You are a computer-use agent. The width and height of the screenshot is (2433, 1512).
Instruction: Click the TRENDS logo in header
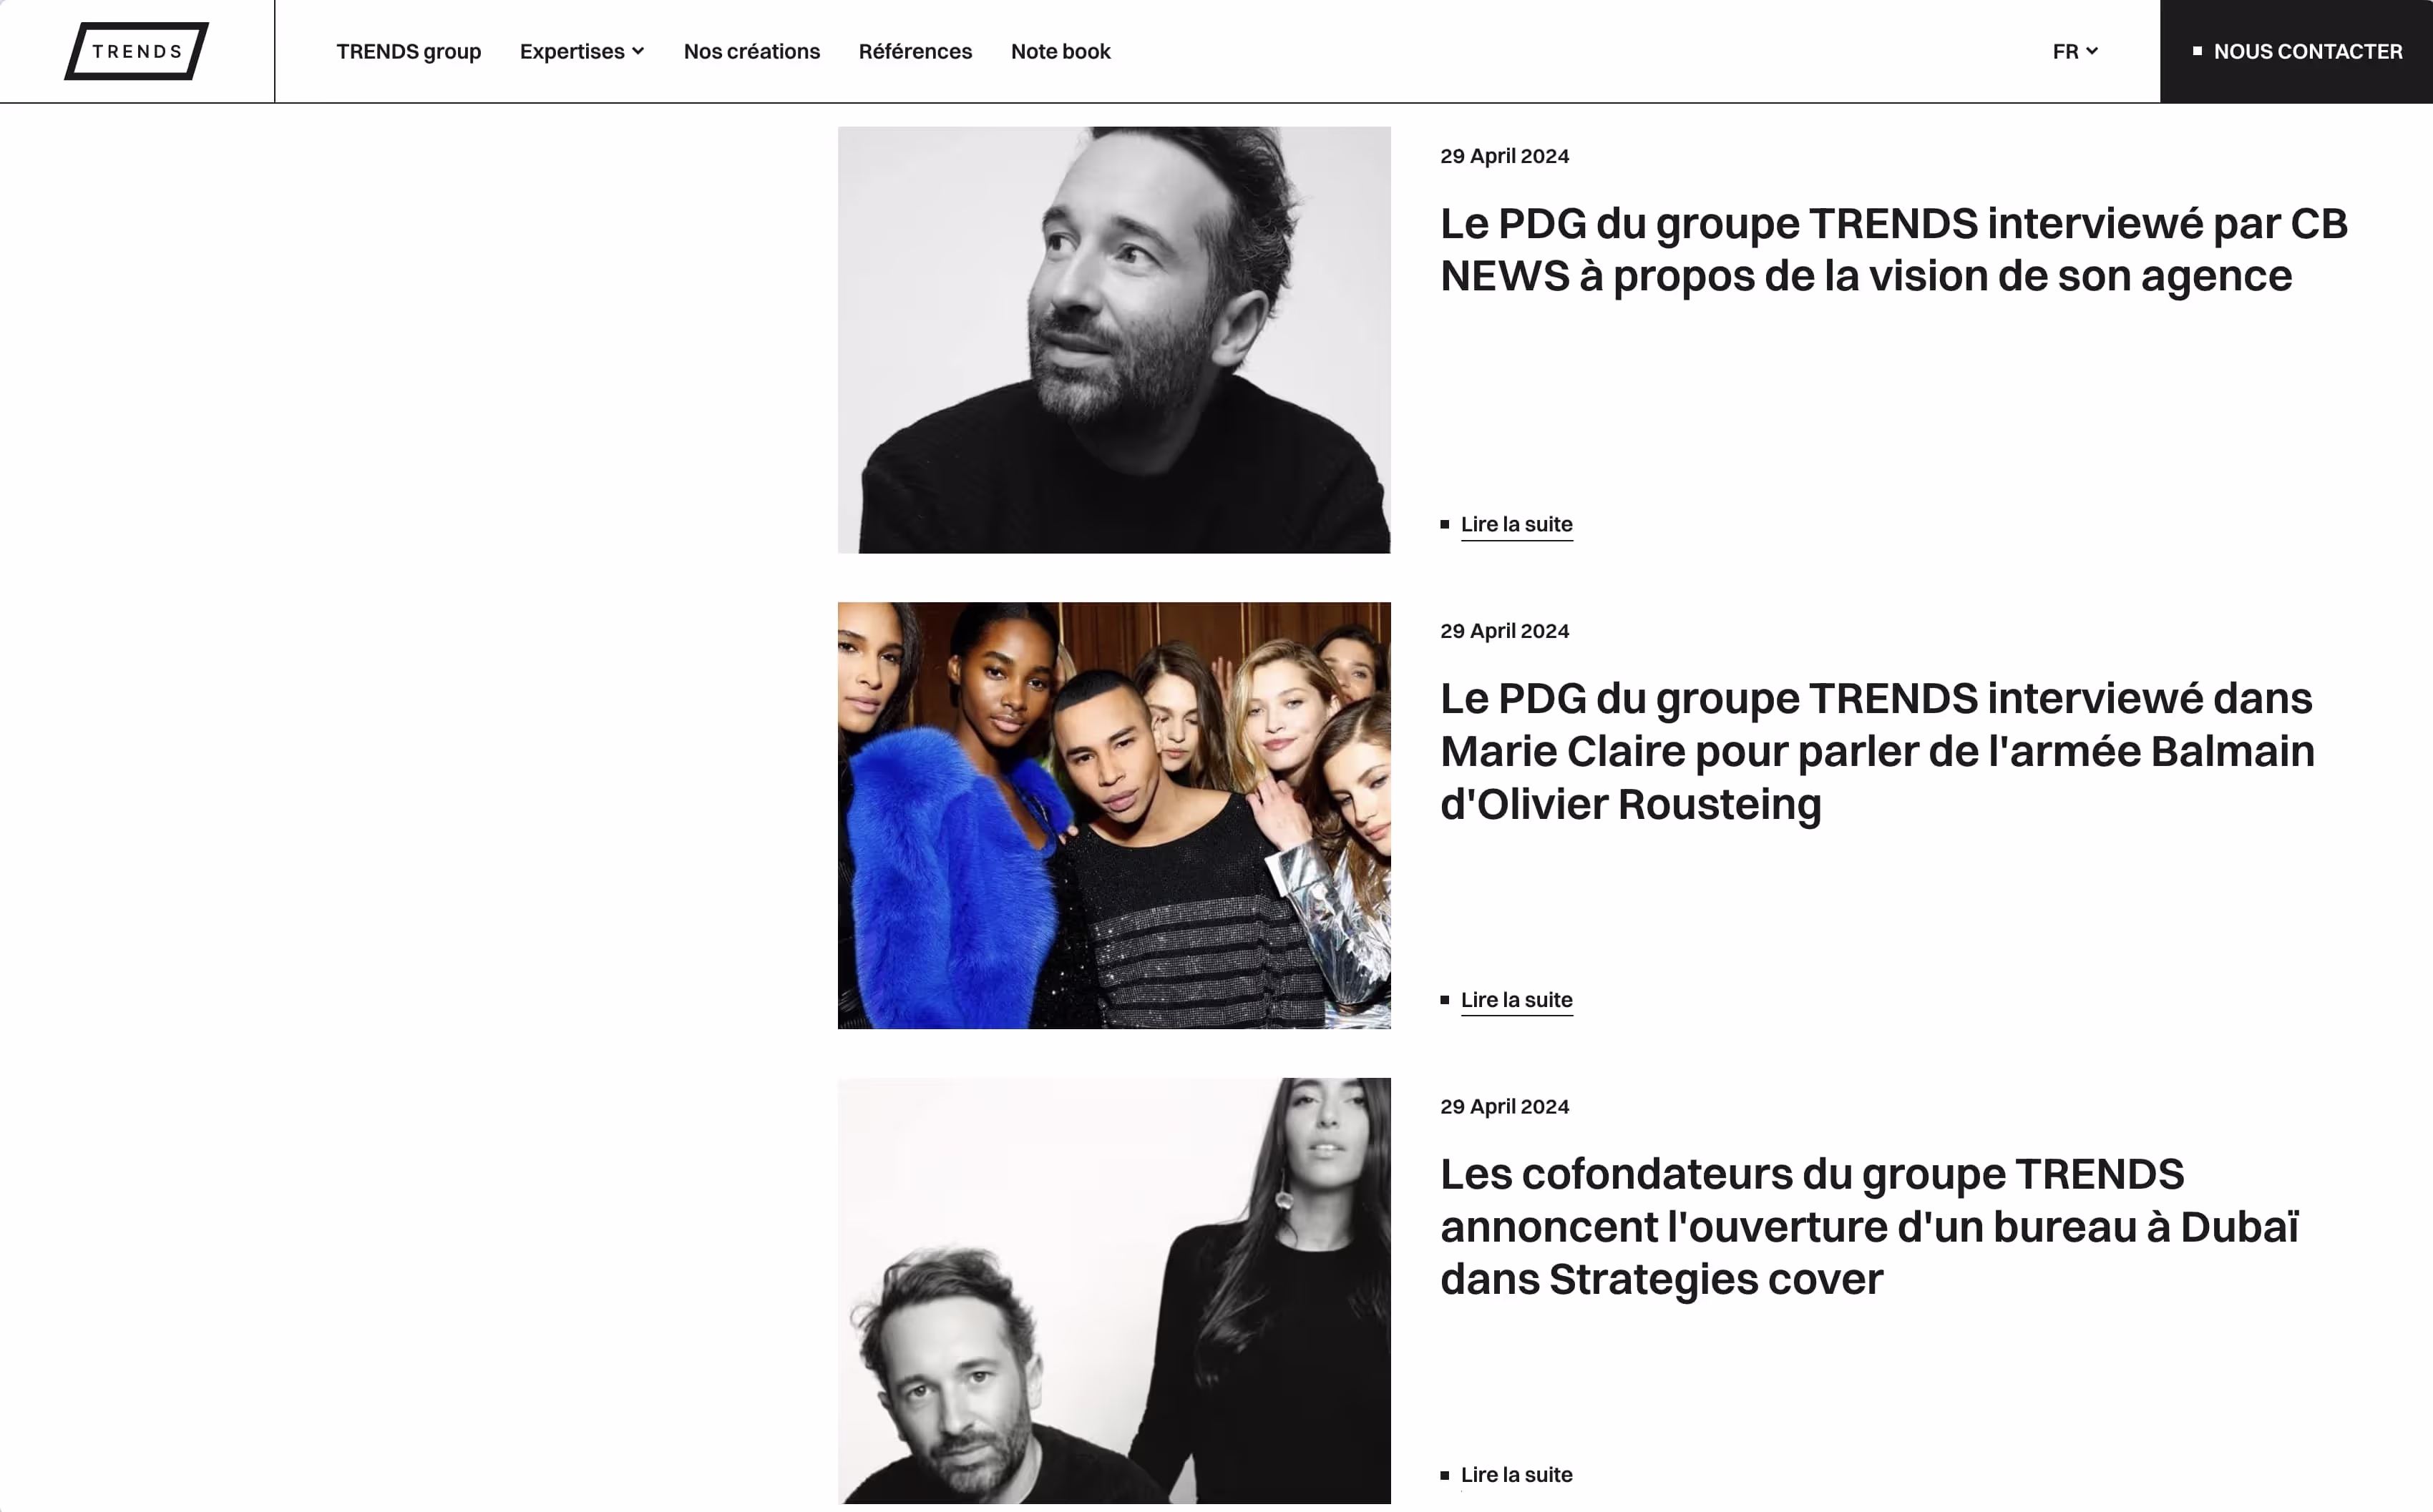click(137, 51)
